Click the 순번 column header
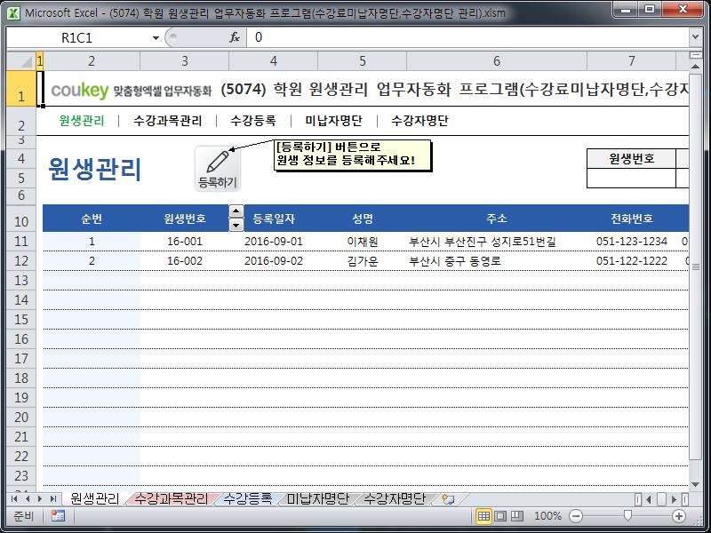Image resolution: width=711 pixels, height=533 pixels. pos(92,219)
